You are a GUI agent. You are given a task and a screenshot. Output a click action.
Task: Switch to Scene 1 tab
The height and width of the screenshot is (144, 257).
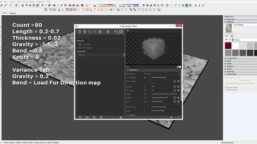[x=5, y=13]
